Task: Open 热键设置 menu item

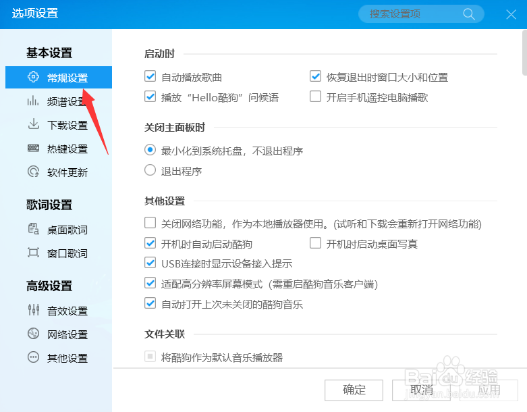Action: click(x=59, y=149)
